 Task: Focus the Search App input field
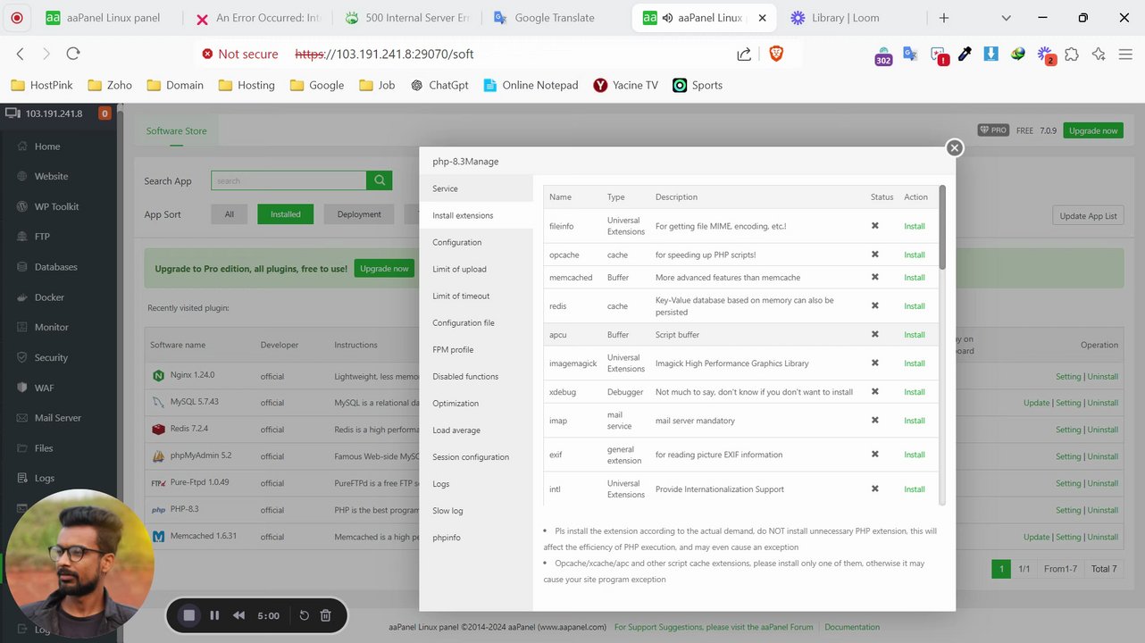click(288, 180)
